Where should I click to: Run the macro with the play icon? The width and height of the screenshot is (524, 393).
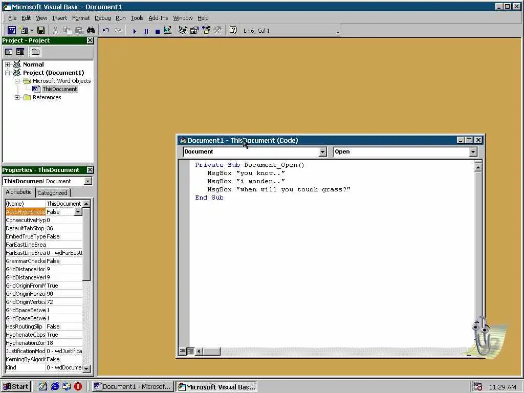(135, 31)
